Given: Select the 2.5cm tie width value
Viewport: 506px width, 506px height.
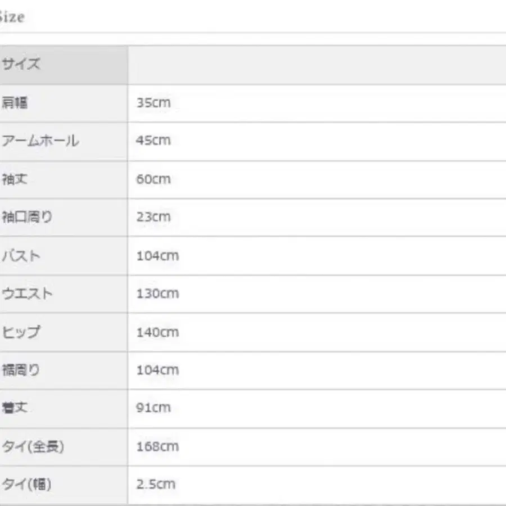Looking at the screenshot, I should tap(156, 484).
